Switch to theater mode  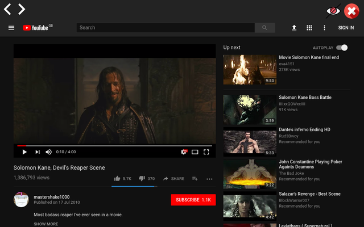click(195, 152)
